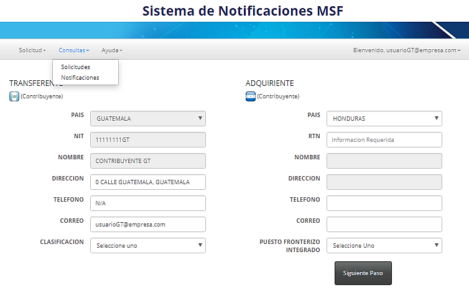Click the Siguiente Paso button
This screenshot has height=290, width=469.
pos(363,273)
